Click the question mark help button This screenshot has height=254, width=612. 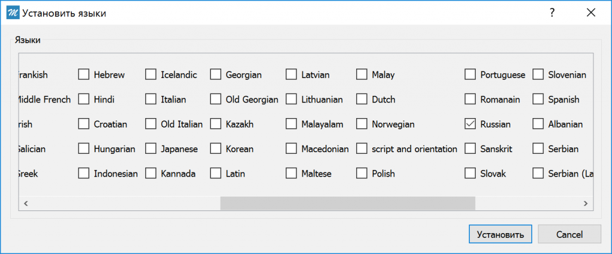click(552, 13)
